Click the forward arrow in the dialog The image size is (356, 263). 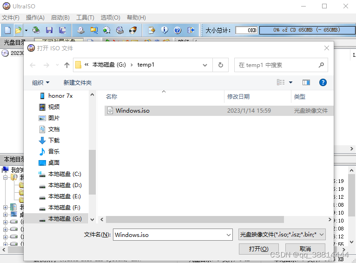46,65
